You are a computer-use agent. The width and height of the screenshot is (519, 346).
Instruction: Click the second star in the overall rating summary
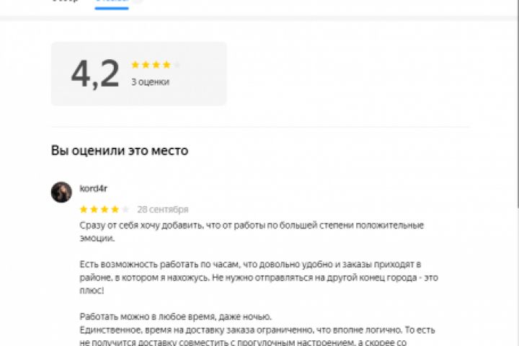(x=146, y=65)
